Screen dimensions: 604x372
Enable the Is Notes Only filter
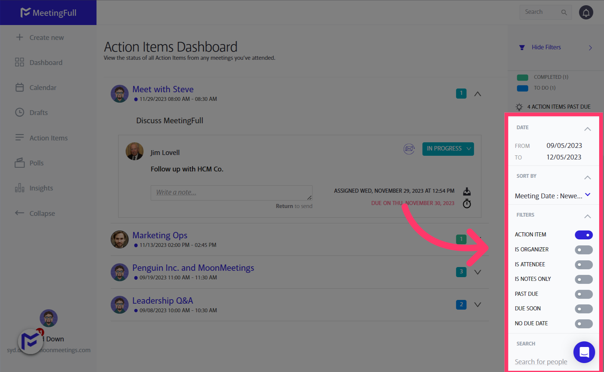pos(583,279)
